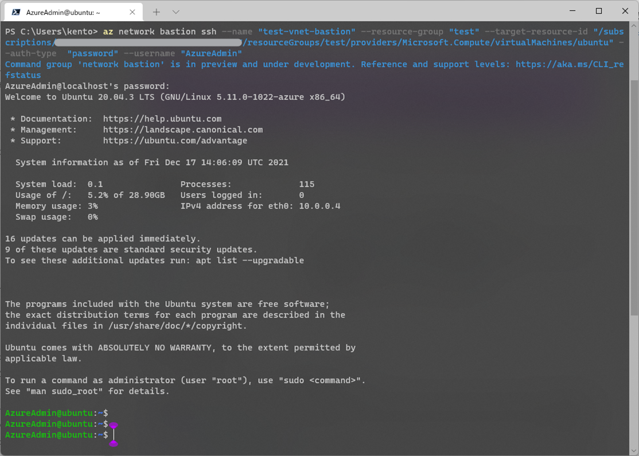This screenshot has height=456, width=639.
Task: Click the "Command group 'network bastion'" preview warning
Action: (314, 69)
